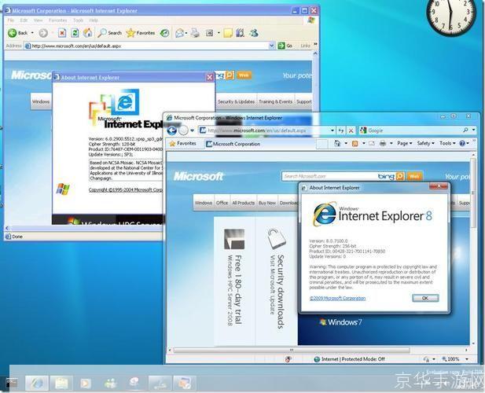Open Research books icon in IE6 toolbar
485x393 pixels.
pyautogui.click(x=241, y=33)
